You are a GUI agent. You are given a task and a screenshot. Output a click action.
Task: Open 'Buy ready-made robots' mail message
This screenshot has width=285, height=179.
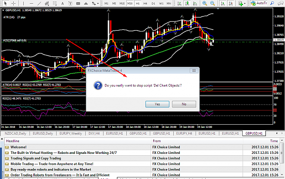pos(142,169)
